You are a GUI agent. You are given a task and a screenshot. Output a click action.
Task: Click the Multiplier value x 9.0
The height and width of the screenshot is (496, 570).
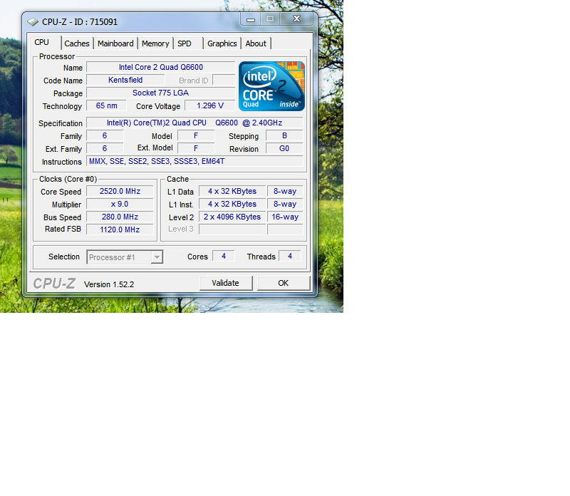(120, 204)
